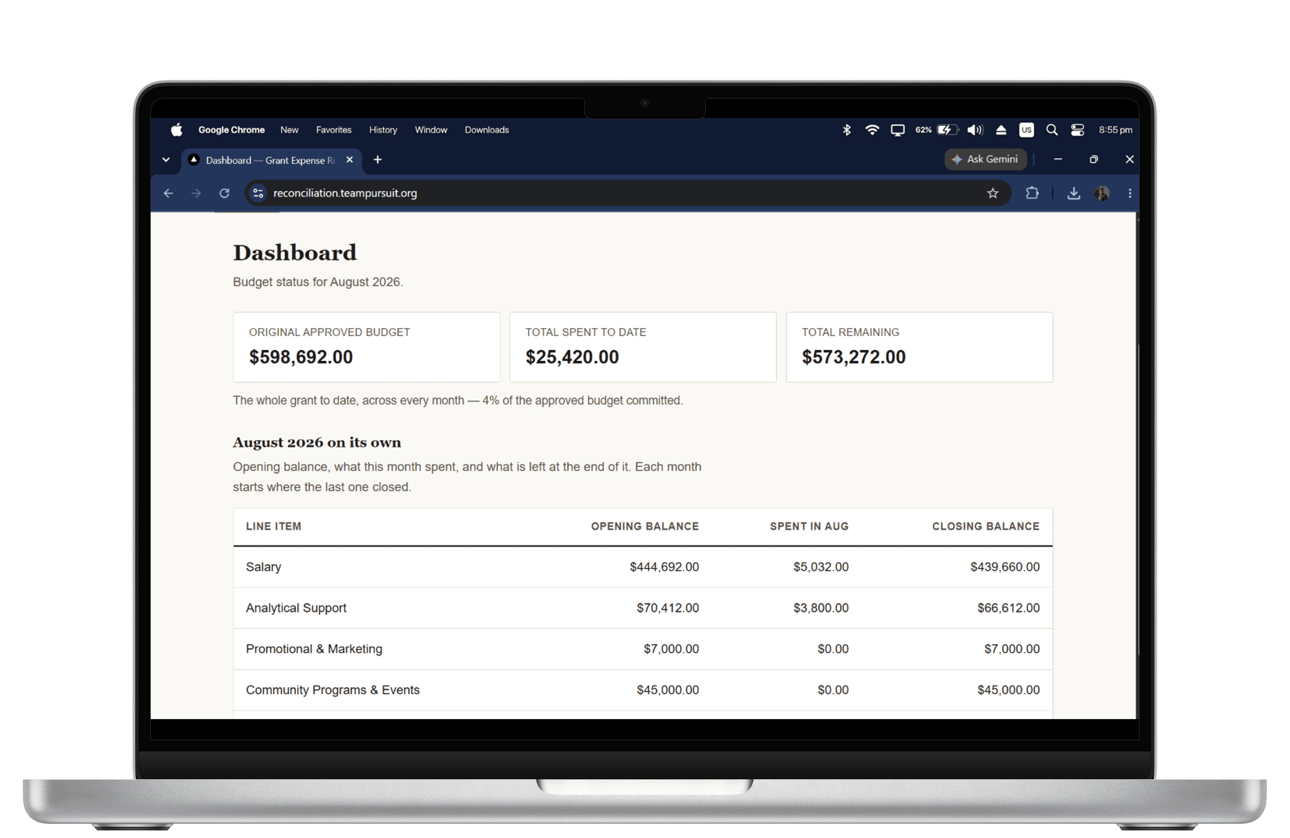
Task: Select the Promotional & Marketing row label
Action: point(314,649)
